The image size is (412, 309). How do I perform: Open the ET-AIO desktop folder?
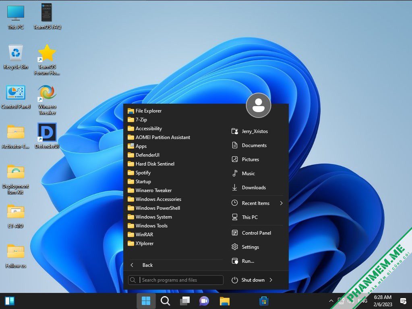pos(16,216)
